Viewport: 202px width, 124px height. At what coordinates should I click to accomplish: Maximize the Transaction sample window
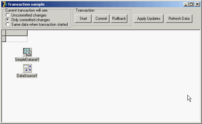tap(191, 4)
